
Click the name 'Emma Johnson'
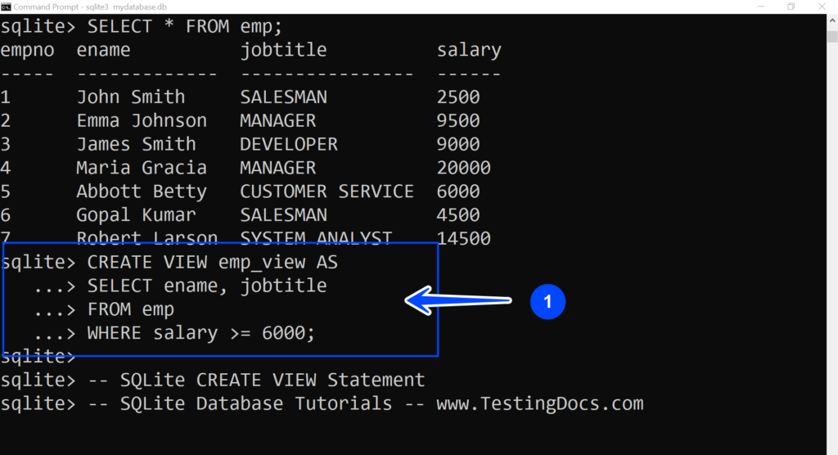(x=142, y=121)
